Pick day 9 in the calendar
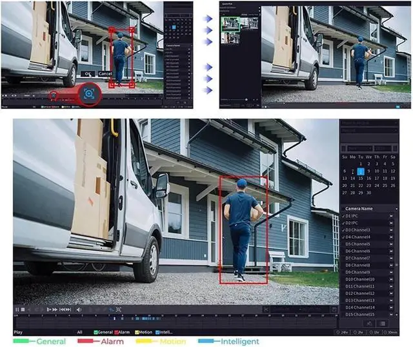Image resolution: width=413 pixels, height=347 pixels. tap(368, 171)
